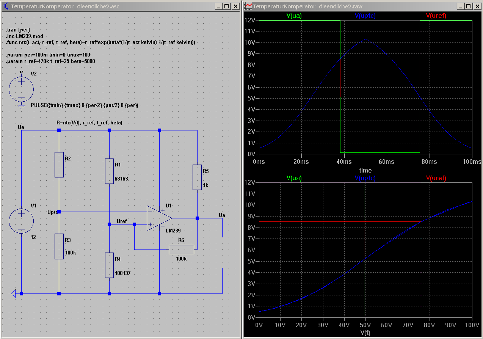Screen dimensions: 483x339
Task: Click the PULSE source value text
Action: pos(84,105)
